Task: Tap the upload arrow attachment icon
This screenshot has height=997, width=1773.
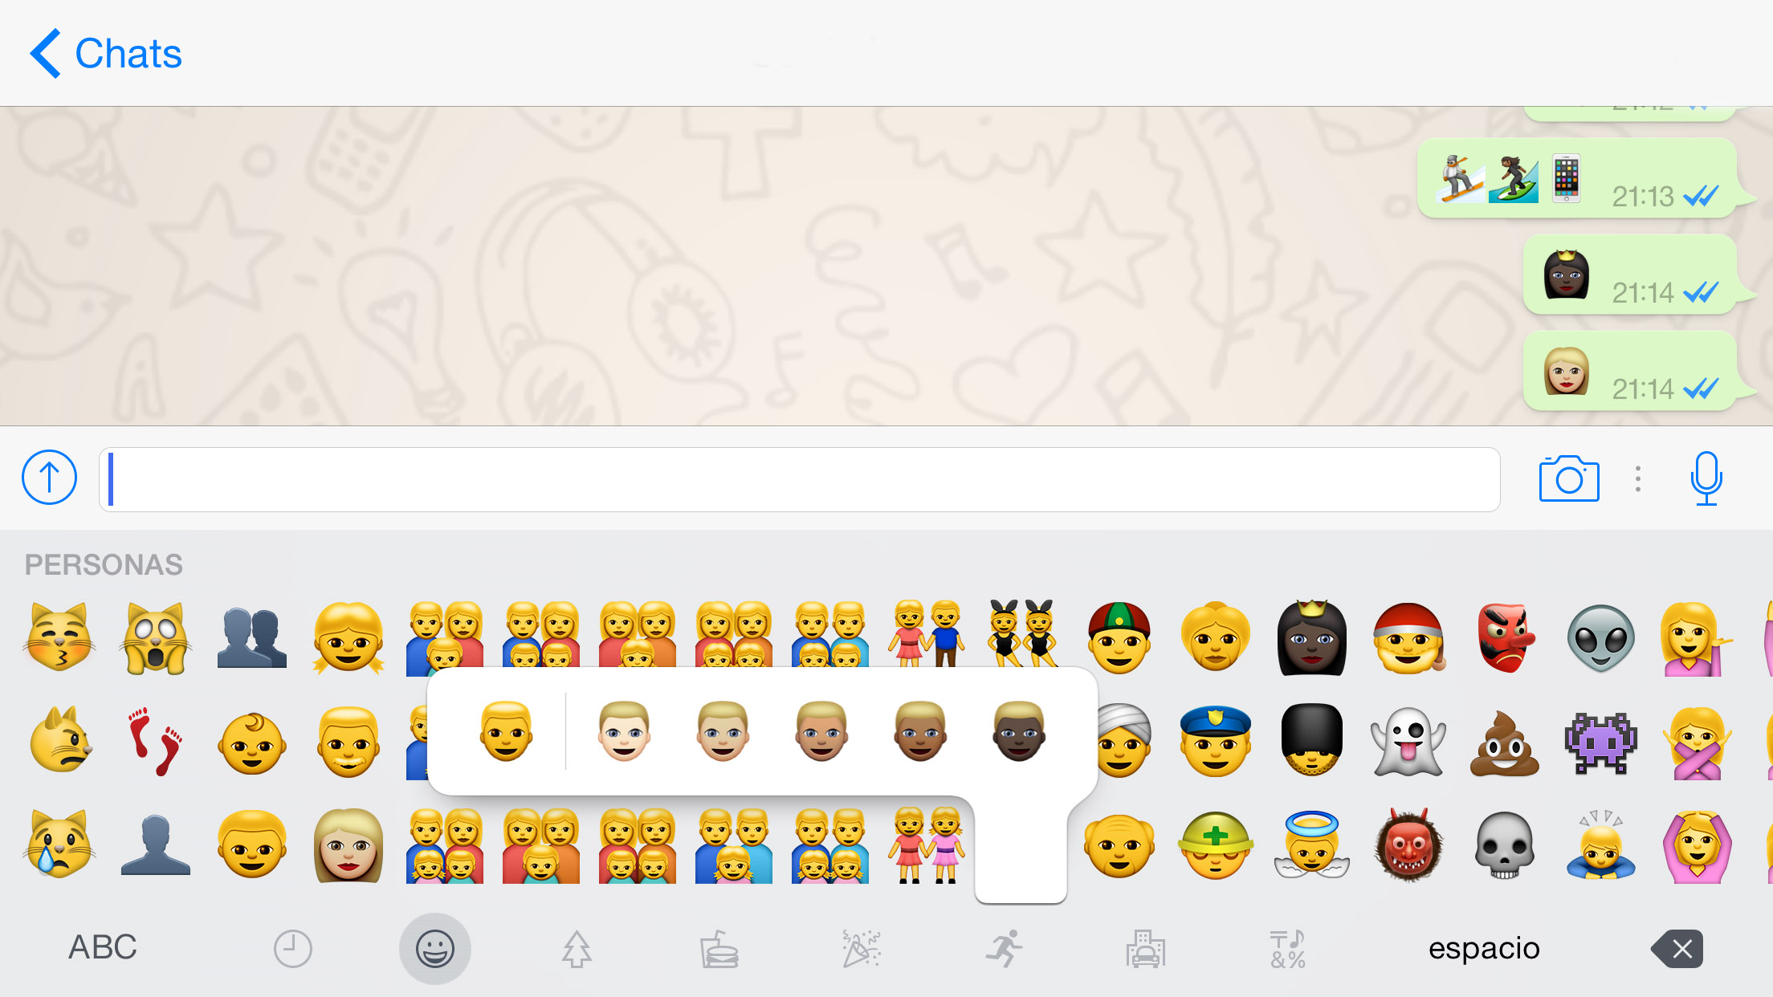Action: click(x=49, y=477)
